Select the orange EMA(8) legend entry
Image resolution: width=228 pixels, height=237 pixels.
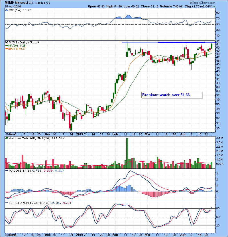(x=18, y=49)
